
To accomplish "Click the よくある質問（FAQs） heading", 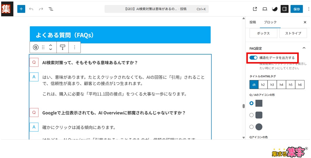I will click(65, 35).
